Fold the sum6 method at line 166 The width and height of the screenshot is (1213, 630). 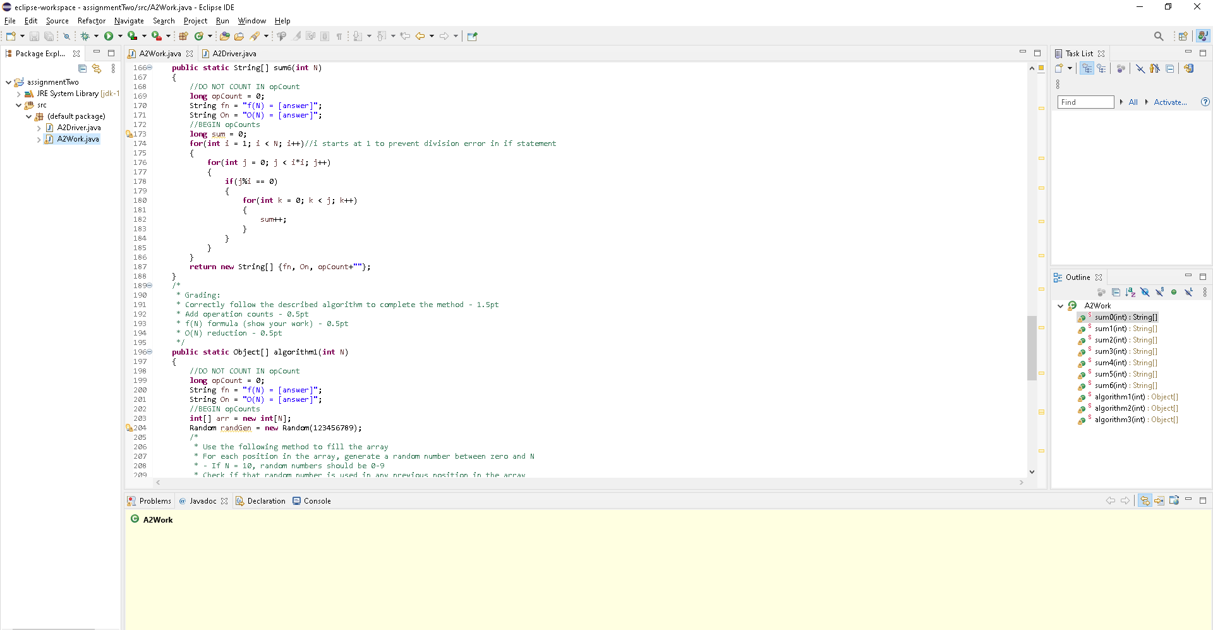tap(150, 68)
